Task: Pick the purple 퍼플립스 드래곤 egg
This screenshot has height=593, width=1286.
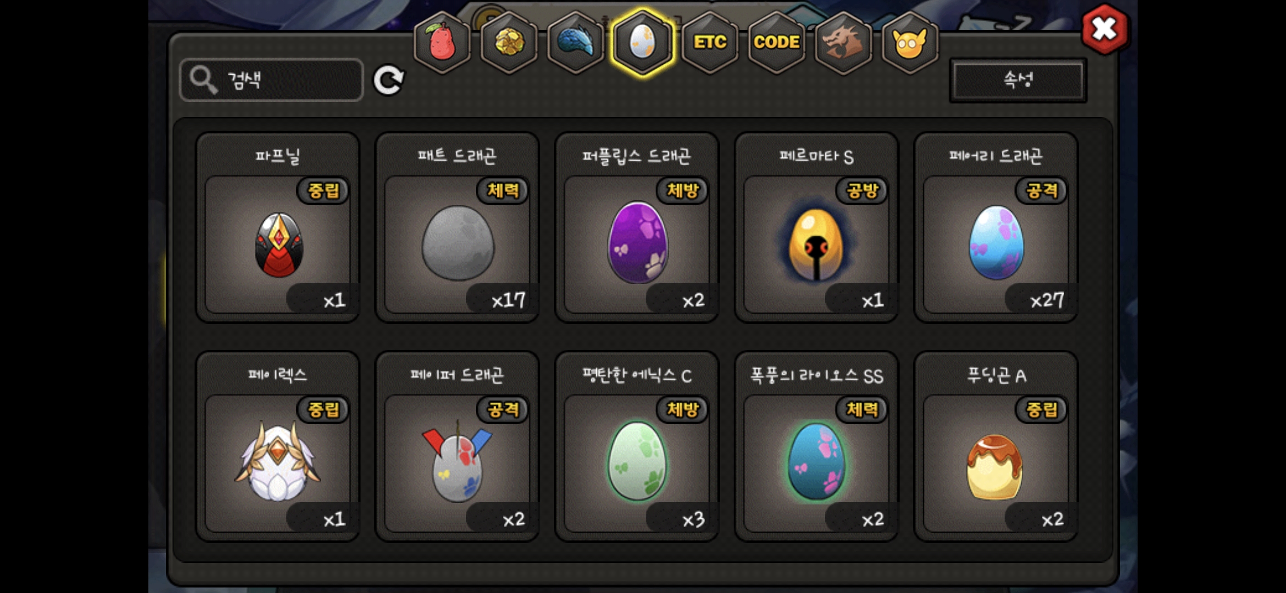Action: pos(637,227)
